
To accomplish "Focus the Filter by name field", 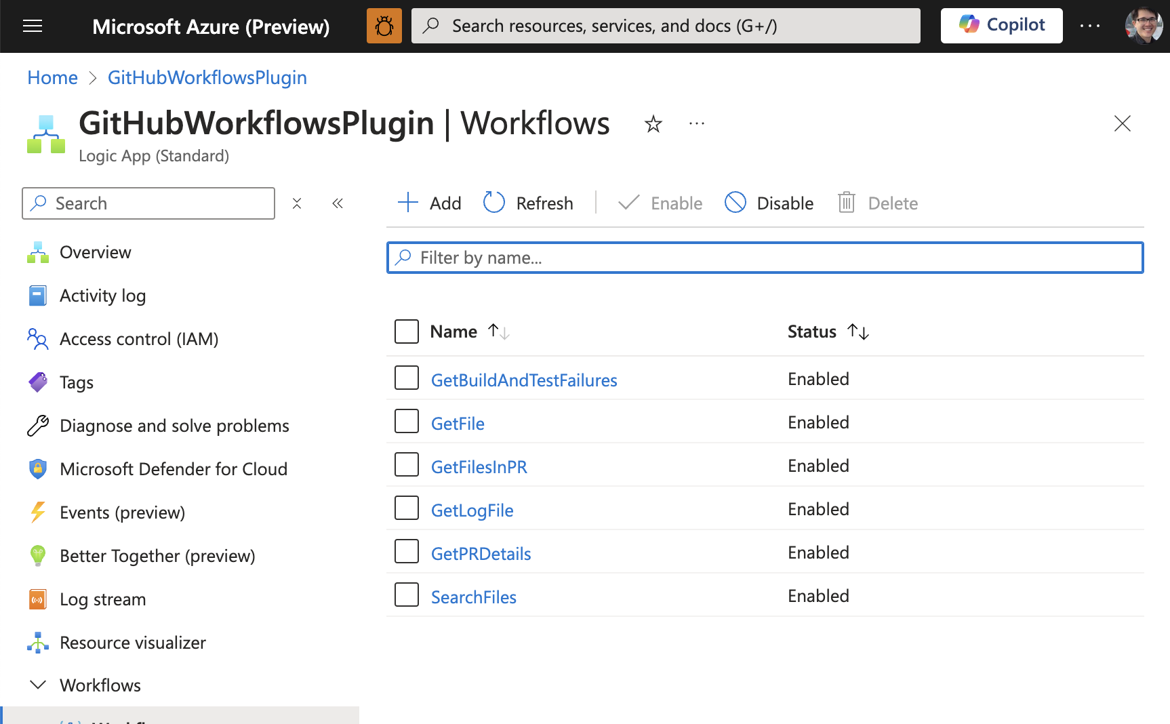I will click(765, 258).
